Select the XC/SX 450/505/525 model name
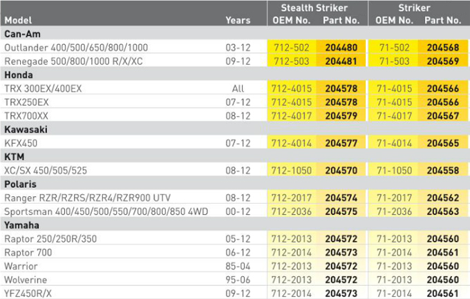The width and height of the screenshot is (470, 299). click(46, 171)
